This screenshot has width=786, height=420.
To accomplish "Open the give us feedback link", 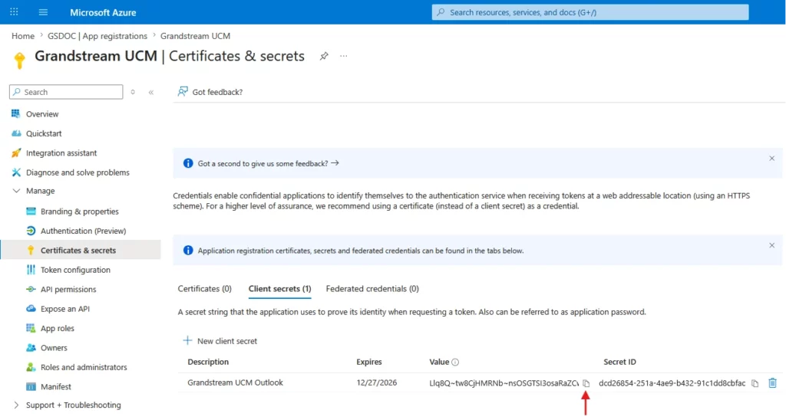I will [x=268, y=164].
